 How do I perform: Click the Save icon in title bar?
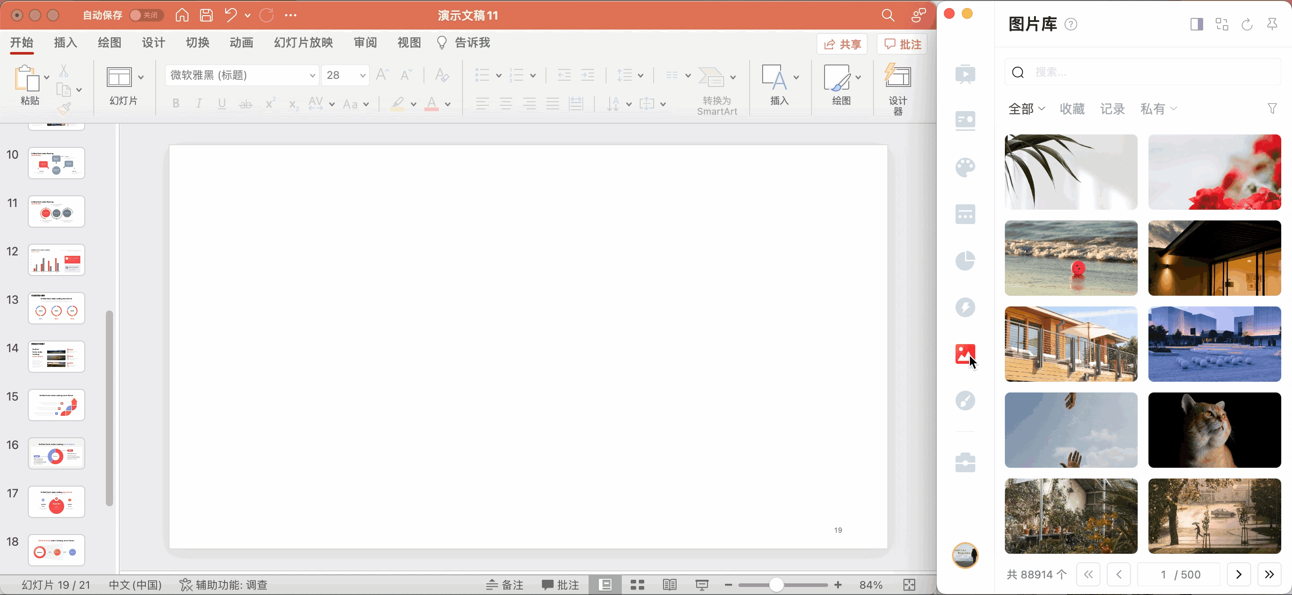coord(206,16)
